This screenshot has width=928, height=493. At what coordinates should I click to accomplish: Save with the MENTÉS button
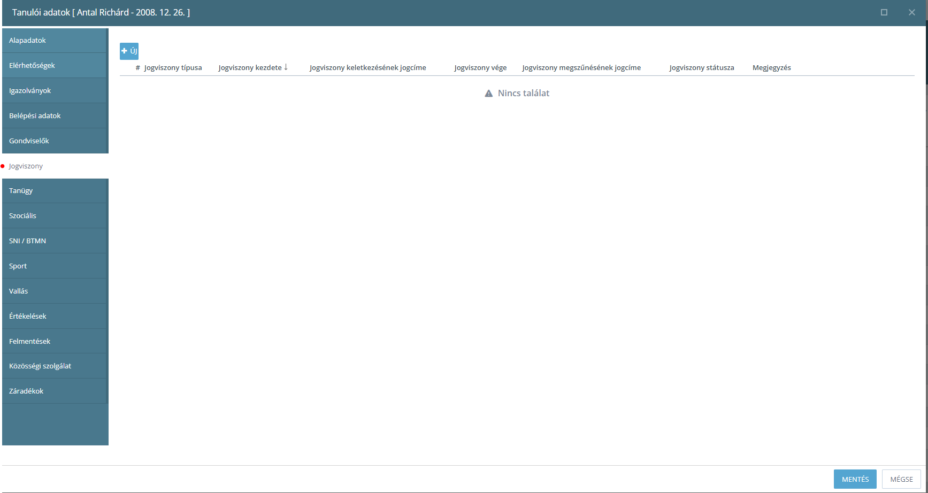(x=855, y=479)
